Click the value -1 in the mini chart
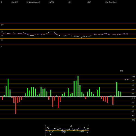Screen dimensions: 136x136 click(x=87, y=132)
